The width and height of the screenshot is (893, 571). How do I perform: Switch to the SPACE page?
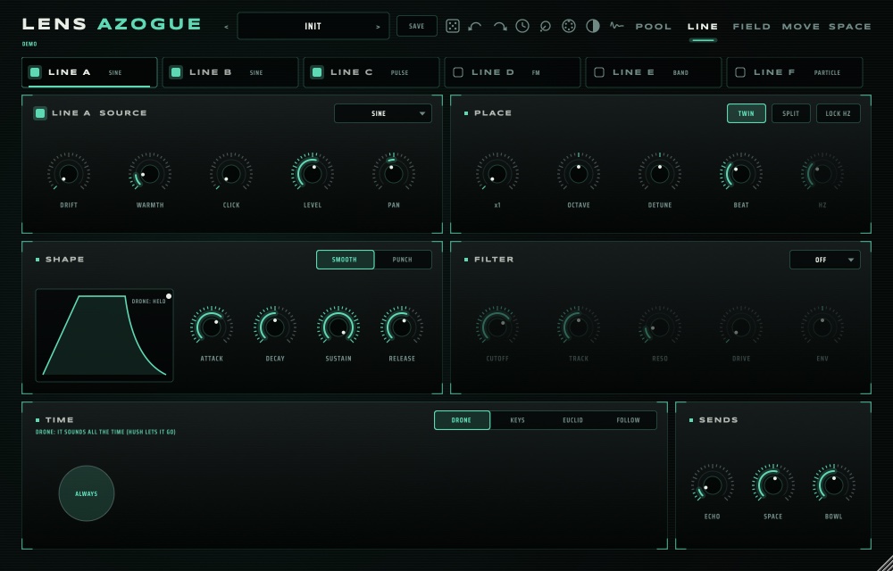(850, 27)
